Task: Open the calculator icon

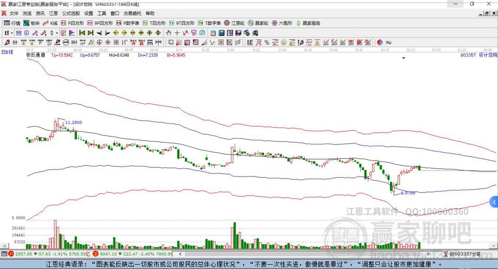Action: coord(221,33)
